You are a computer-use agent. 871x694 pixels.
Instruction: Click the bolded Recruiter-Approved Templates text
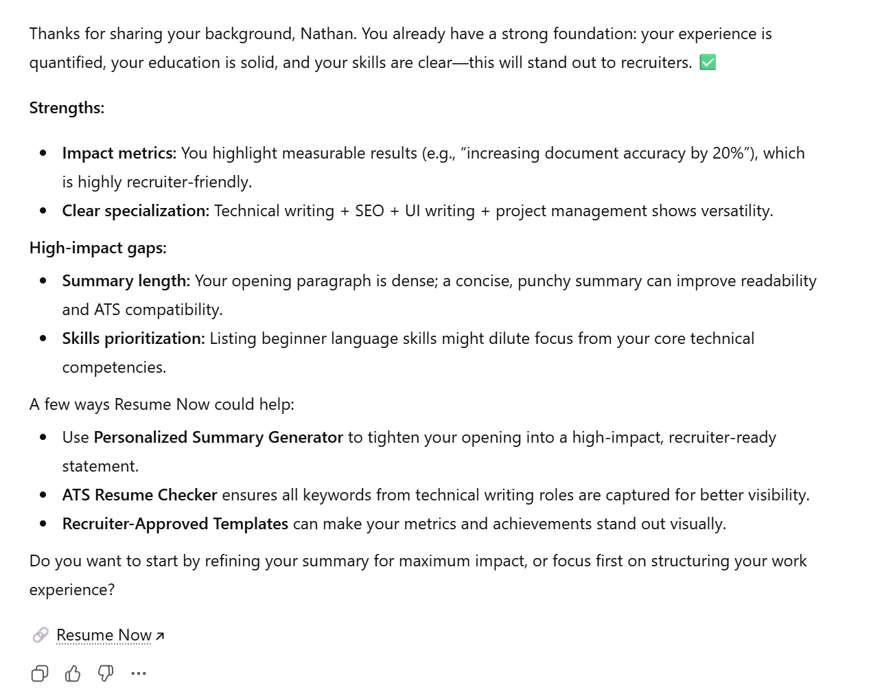tap(175, 523)
